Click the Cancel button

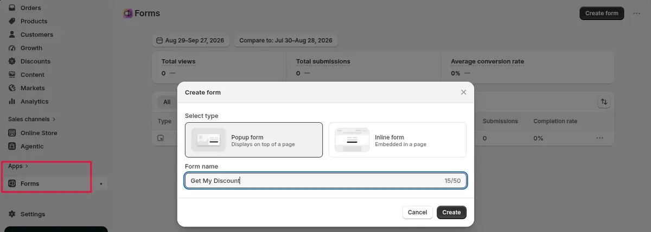point(417,213)
